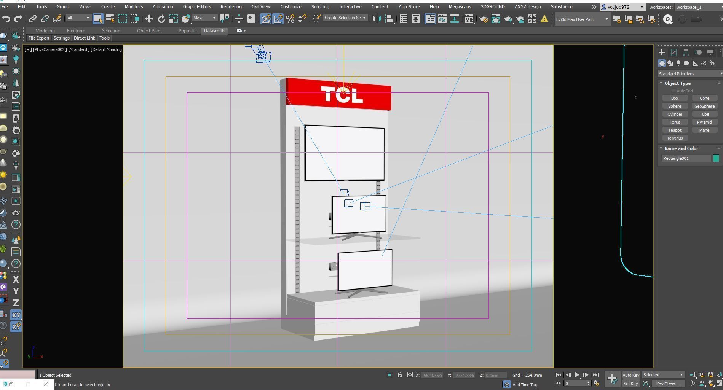Click the yellow warning triangle icon
This screenshot has width=723, height=390.
544,19
